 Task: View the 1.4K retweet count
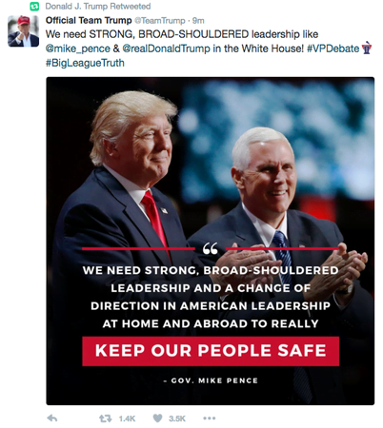[x=127, y=418]
